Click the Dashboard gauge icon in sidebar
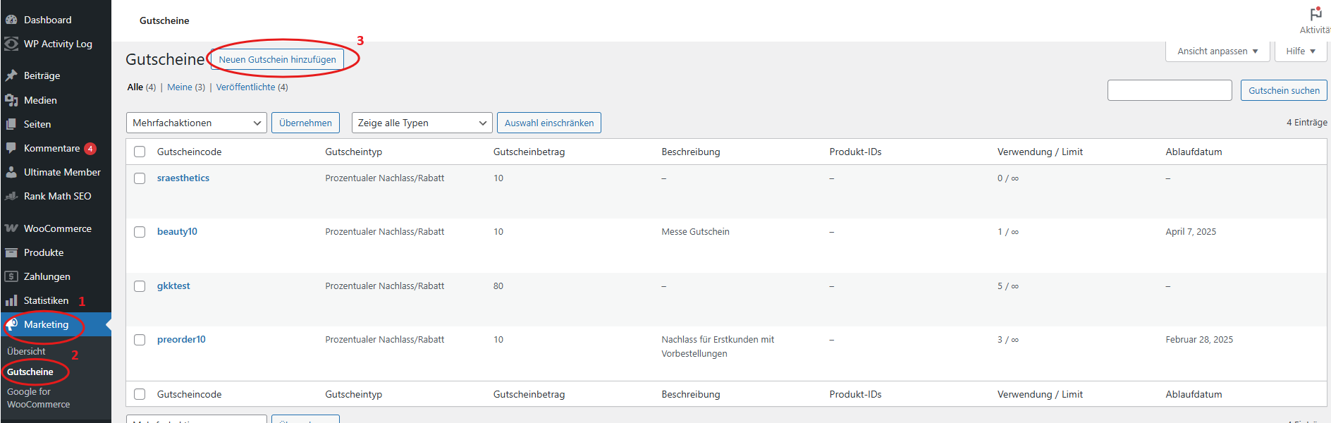This screenshot has width=1331, height=423. pyautogui.click(x=11, y=20)
